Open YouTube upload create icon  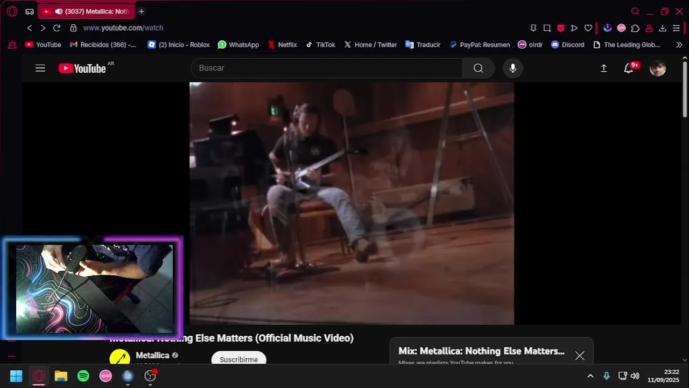coord(604,68)
